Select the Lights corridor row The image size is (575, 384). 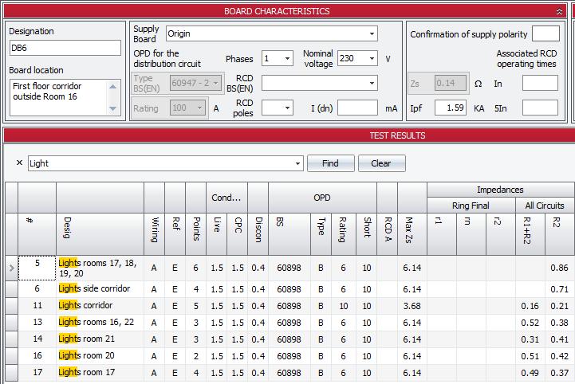click(86, 305)
